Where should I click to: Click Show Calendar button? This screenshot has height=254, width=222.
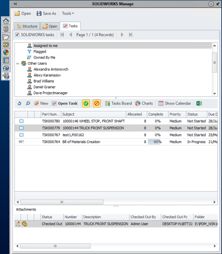[175, 103]
